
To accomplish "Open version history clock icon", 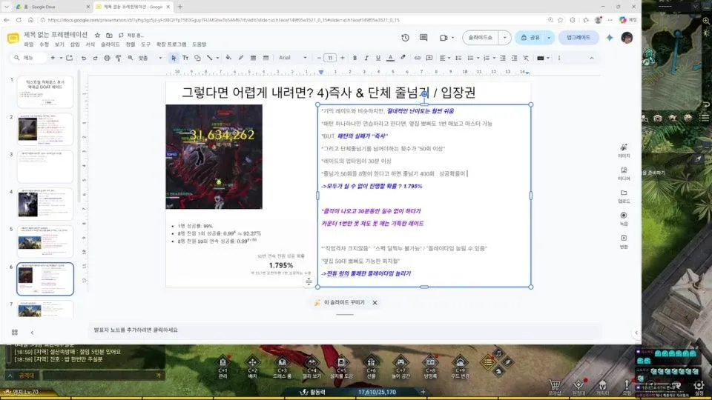I will pyautogui.click(x=405, y=38).
